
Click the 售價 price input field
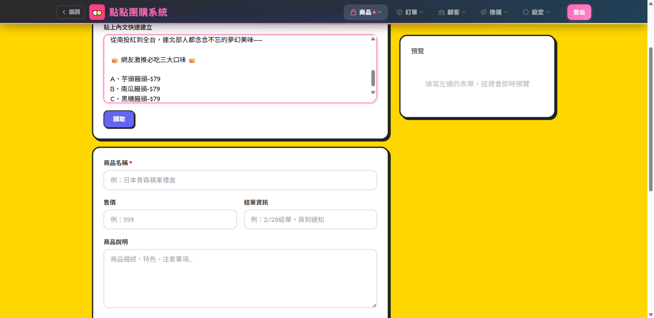[x=170, y=219]
